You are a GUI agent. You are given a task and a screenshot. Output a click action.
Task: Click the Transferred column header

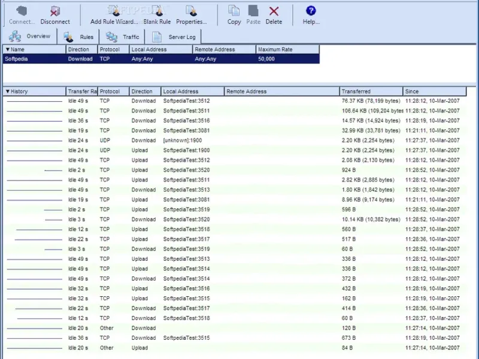click(371, 92)
